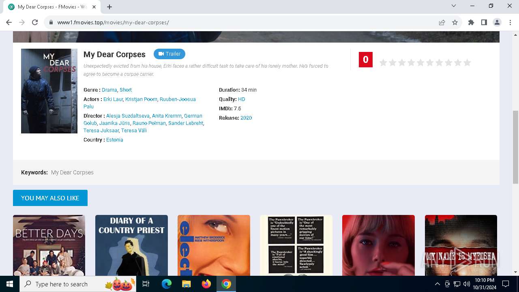Expand the tab search chevron
Viewport: 519px width, 292px height.
454,6
